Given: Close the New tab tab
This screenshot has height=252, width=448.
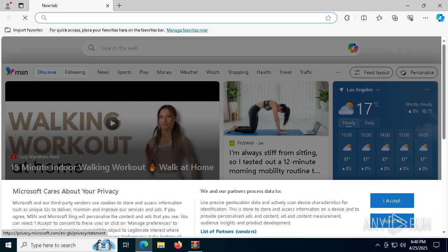Looking at the screenshot, I should [107, 6].
